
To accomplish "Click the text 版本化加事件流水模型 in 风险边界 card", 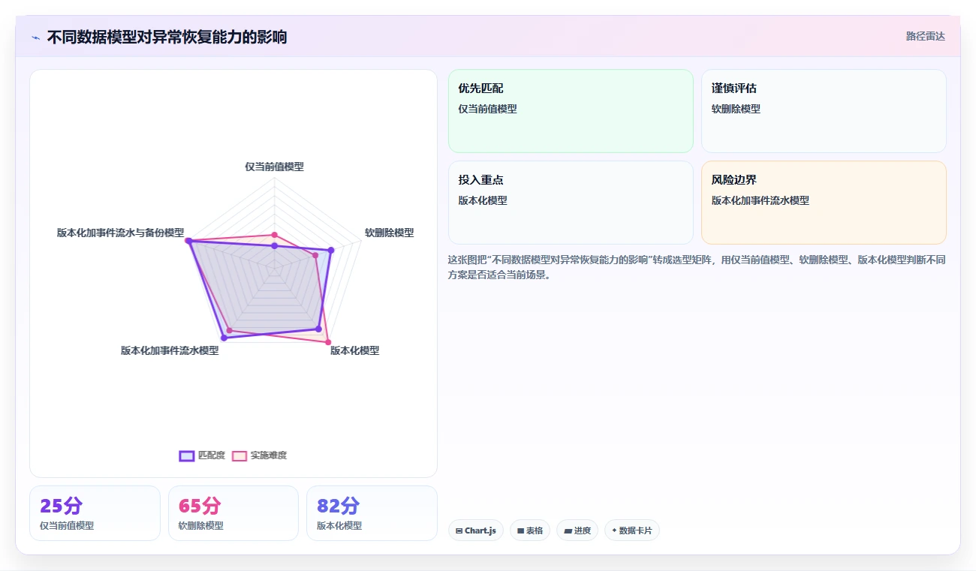I will coord(761,200).
